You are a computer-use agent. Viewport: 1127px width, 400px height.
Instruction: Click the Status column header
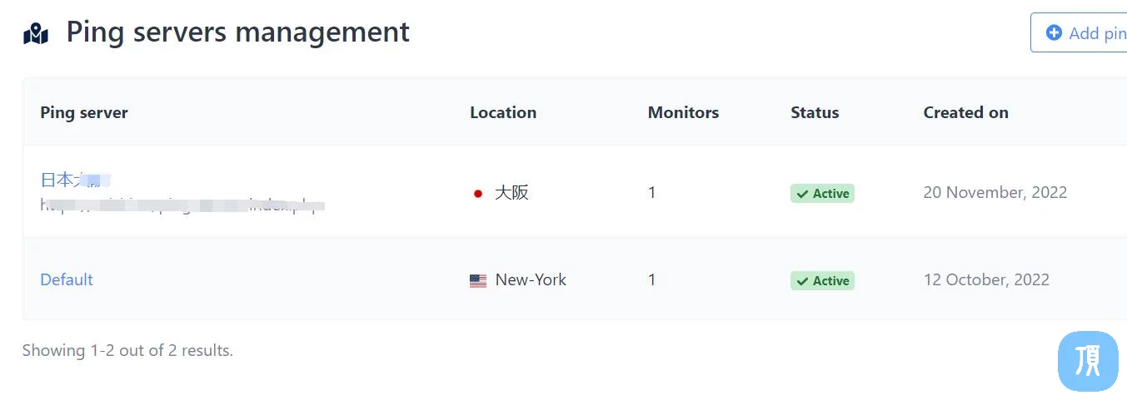tap(815, 112)
